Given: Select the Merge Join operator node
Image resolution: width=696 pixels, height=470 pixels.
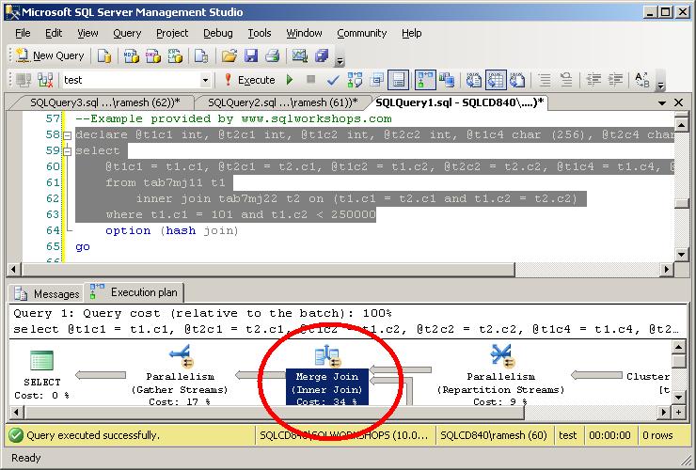Looking at the screenshot, I should tap(326, 375).
